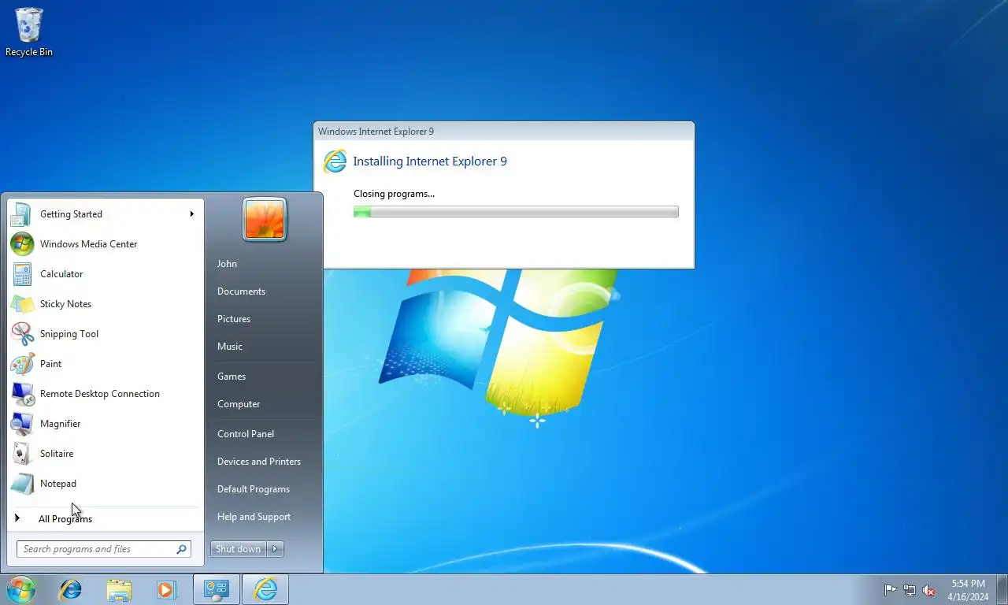The image size is (1008, 605).
Task: Click the Remote Desktop Connection icon
Action: tap(22, 394)
